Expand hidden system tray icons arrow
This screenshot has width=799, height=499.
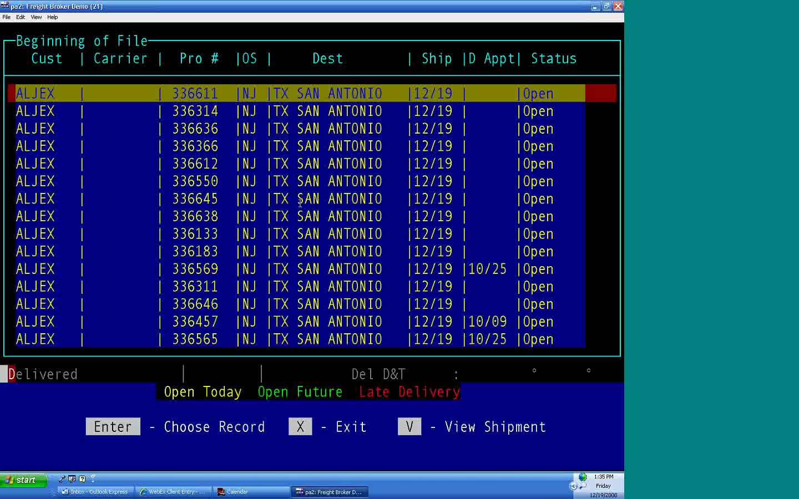click(x=573, y=486)
